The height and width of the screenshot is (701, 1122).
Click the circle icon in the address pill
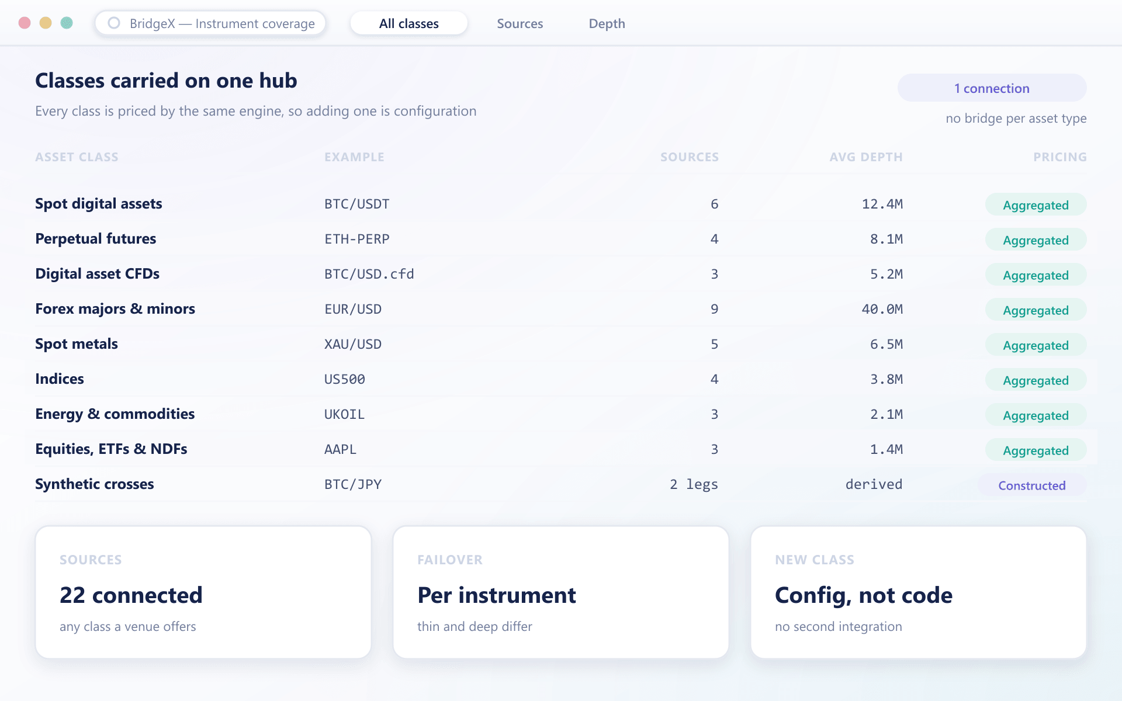[114, 23]
